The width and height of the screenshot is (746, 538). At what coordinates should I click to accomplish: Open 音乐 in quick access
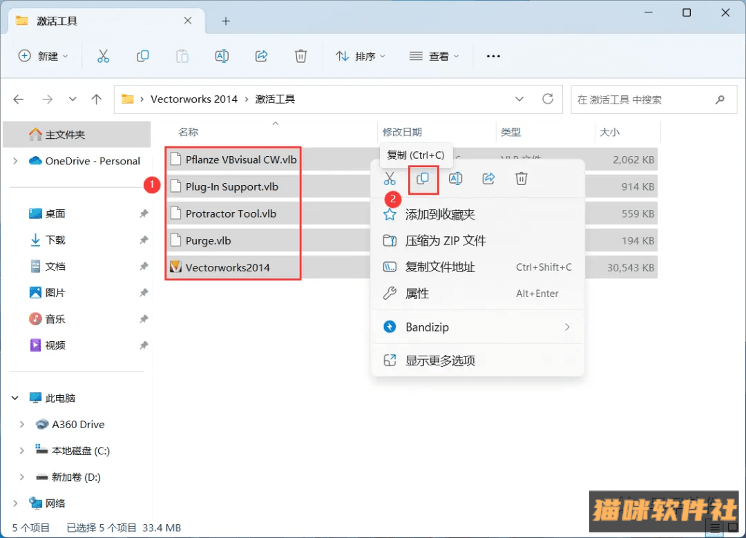55,318
